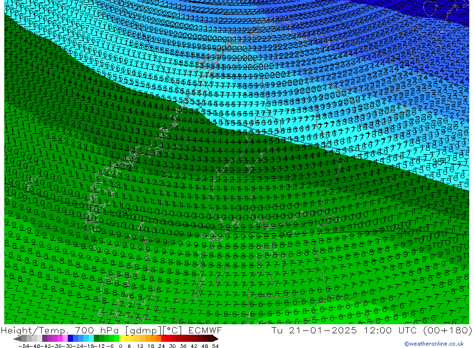Click the '54' maximum legend scale value
Screen dimensions: 474x348
[x=215, y=346]
